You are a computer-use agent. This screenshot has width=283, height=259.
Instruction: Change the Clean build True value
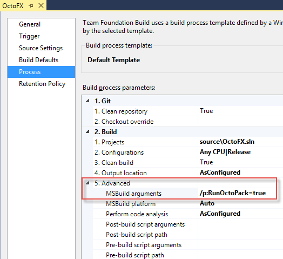tap(240, 162)
